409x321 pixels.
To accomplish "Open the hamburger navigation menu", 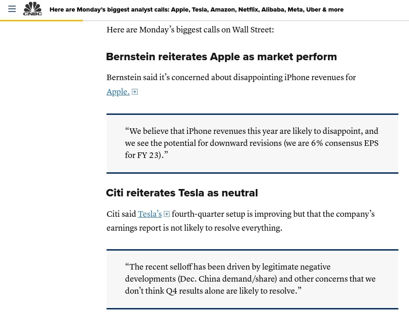I will click(12, 9).
